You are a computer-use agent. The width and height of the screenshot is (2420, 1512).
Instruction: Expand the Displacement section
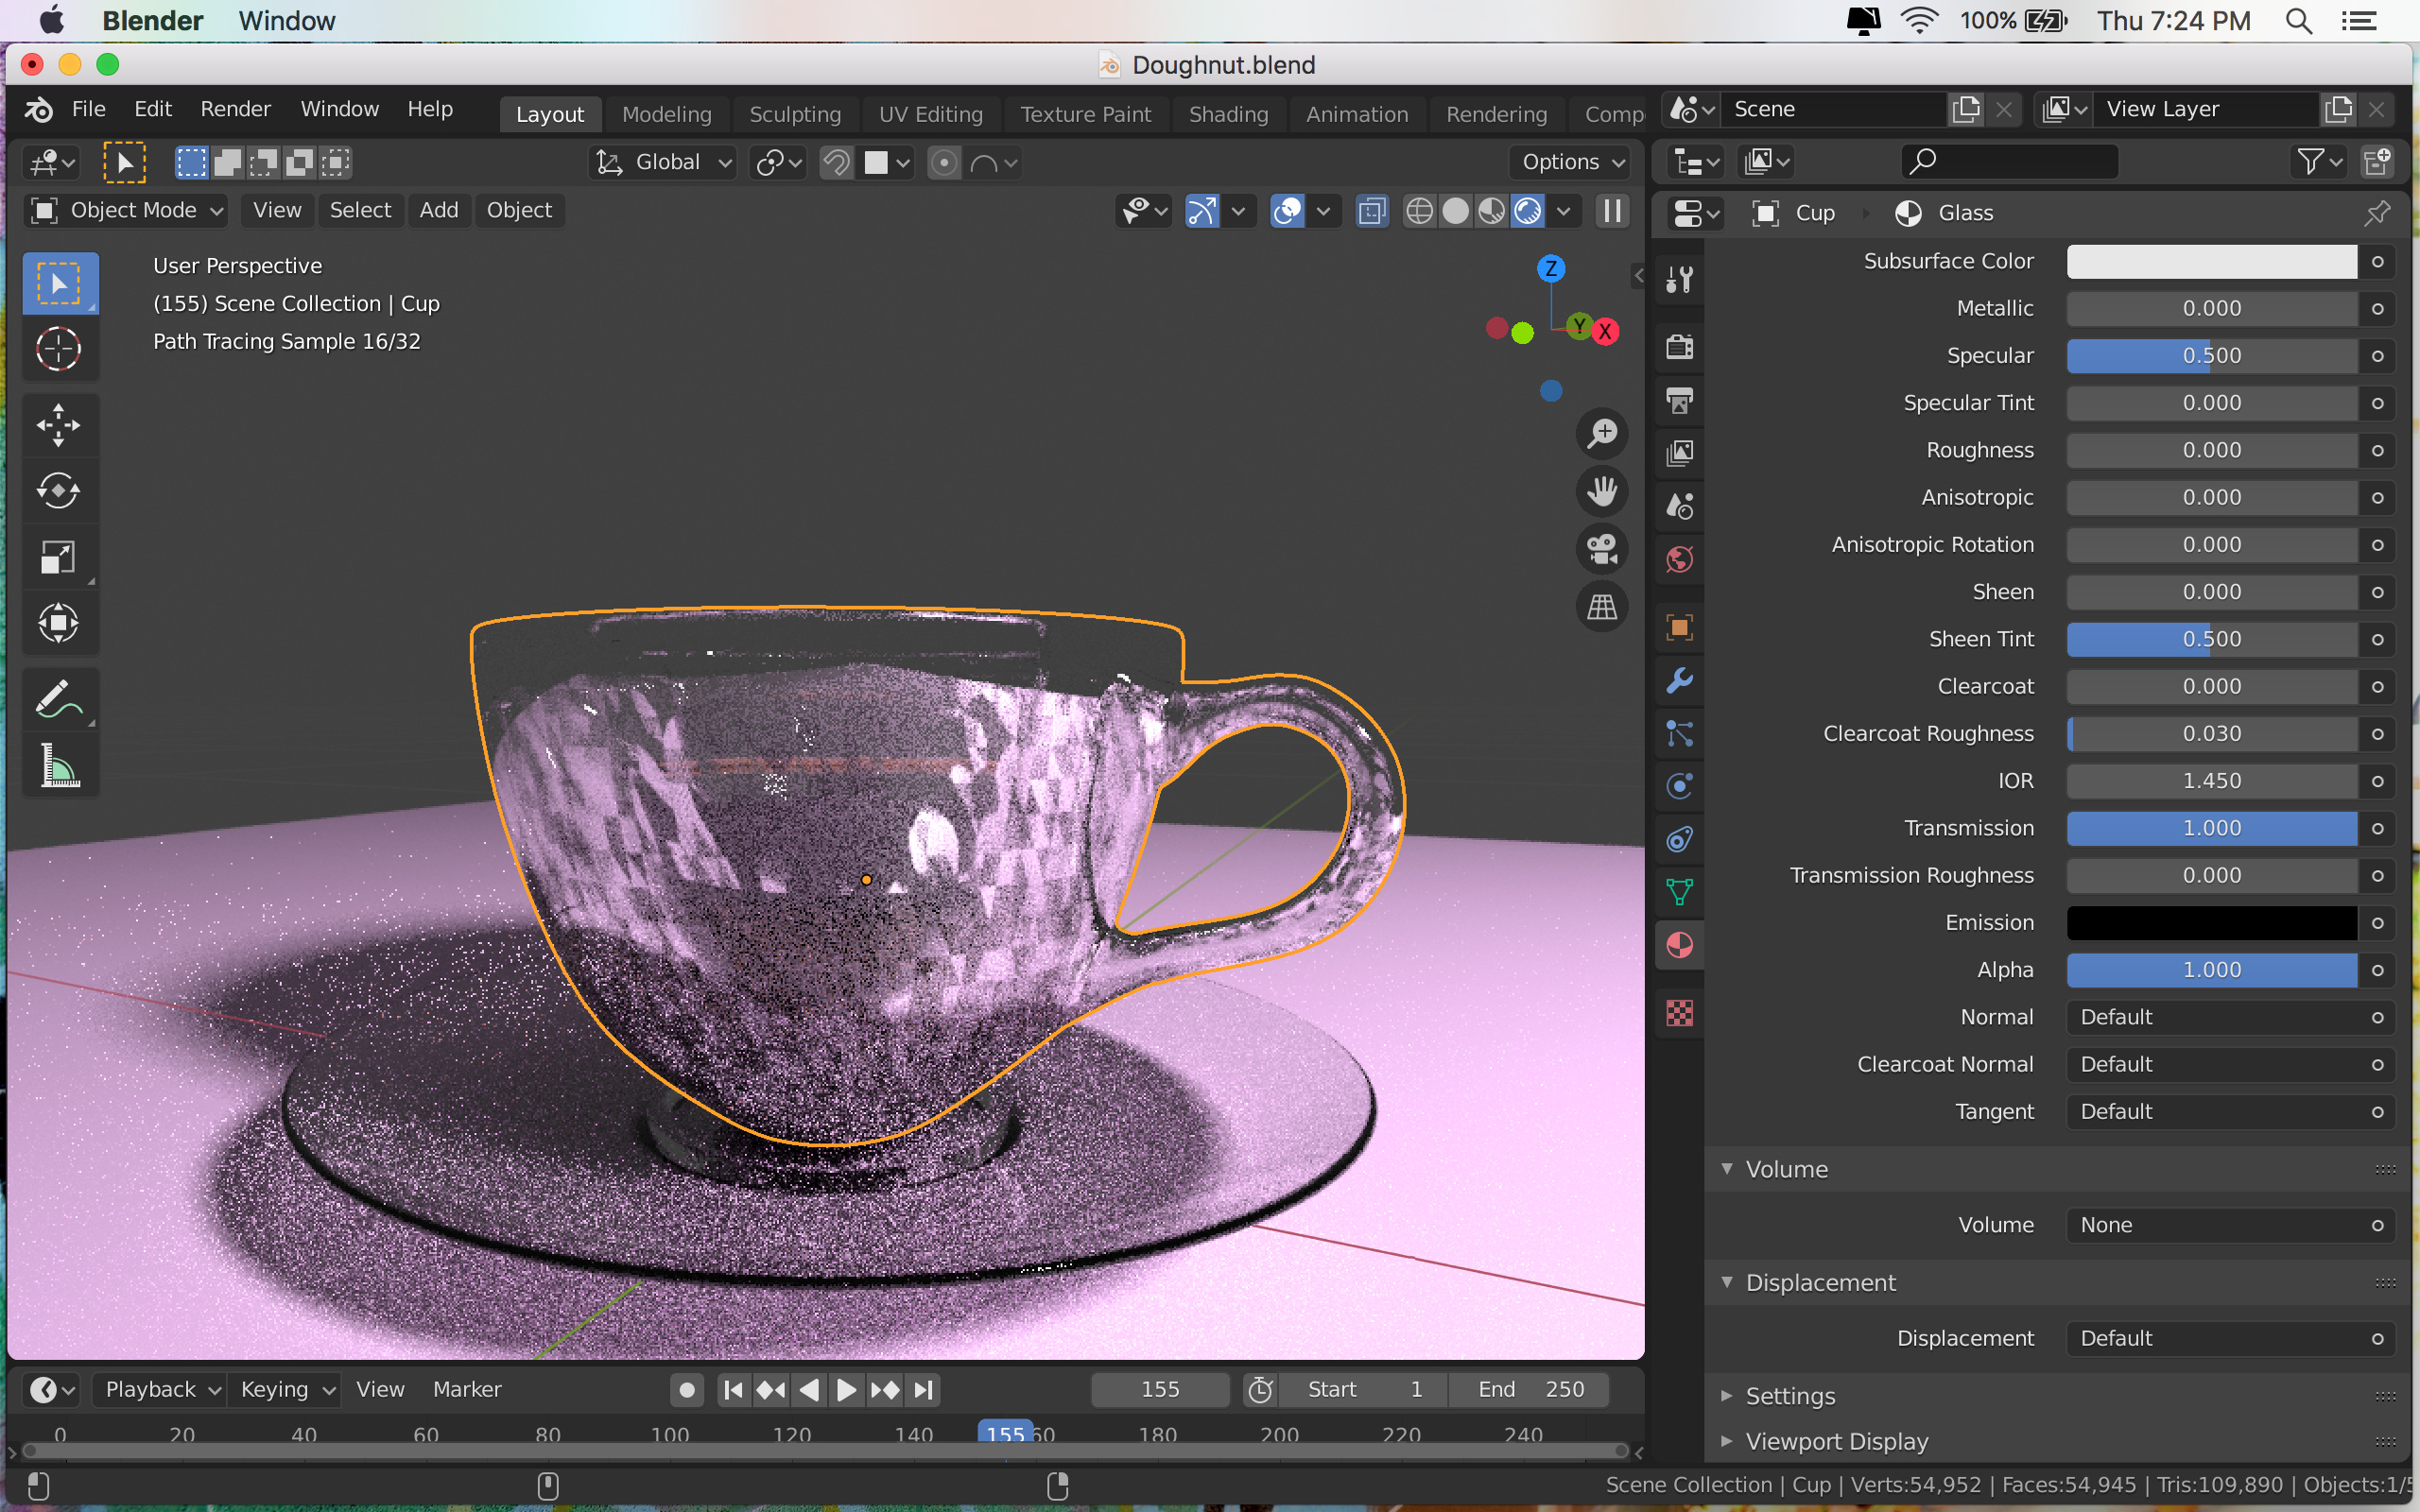1819,1280
